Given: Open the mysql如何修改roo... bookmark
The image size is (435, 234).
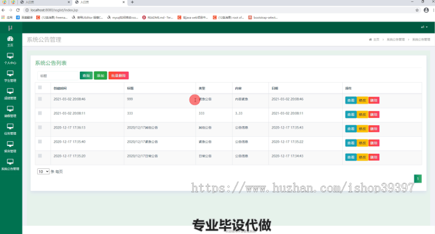Looking at the screenshot, I should [123, 17].
